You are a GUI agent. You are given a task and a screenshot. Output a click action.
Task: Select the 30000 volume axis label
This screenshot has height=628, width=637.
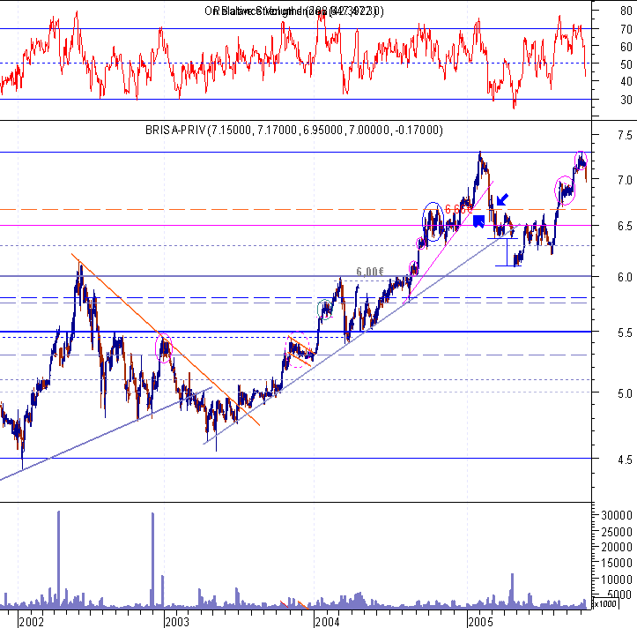click(x=617, y=515)
